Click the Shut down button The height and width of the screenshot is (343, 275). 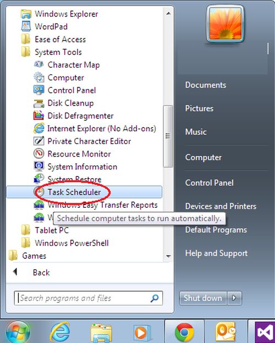203,298
